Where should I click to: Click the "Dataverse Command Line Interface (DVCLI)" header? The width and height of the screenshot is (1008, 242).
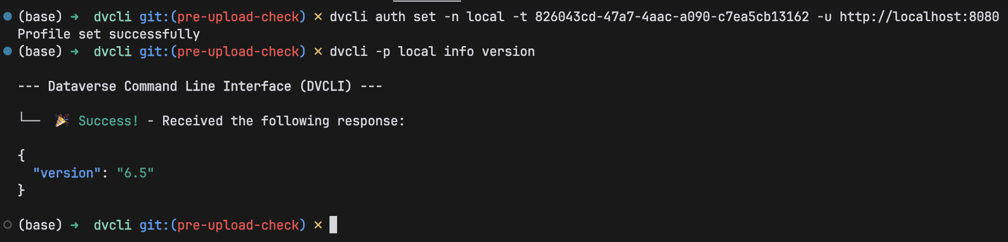pyautogui.click(x=200, y=86)
